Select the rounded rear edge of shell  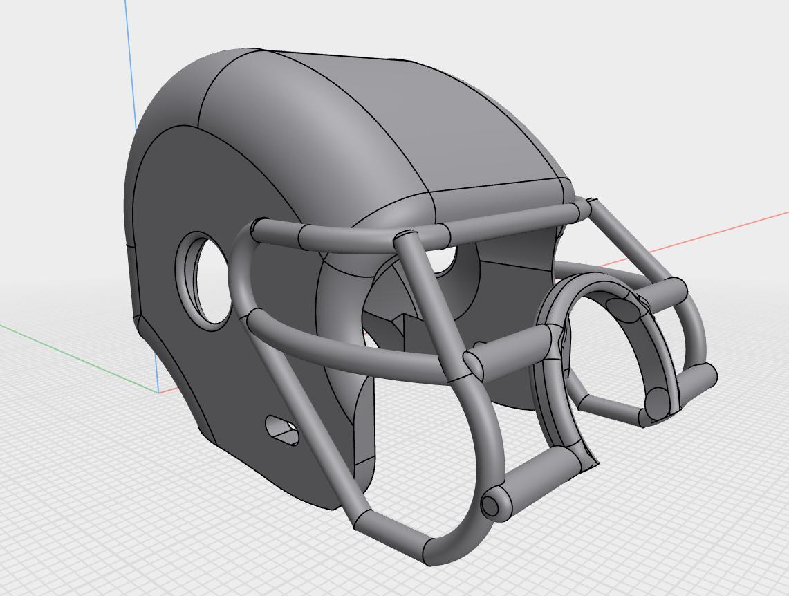[166, 151]
